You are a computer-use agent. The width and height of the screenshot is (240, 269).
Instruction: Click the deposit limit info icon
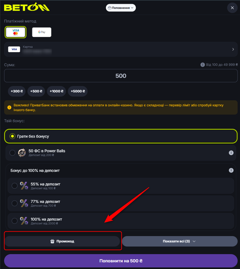point(203,65)
